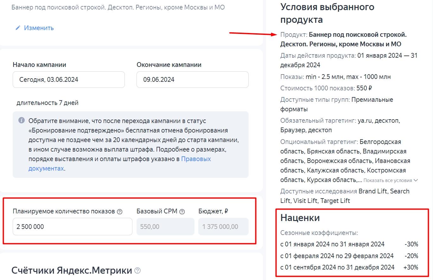Open the Окончание кампании date field
433x280 pixels.
(192, 80)
